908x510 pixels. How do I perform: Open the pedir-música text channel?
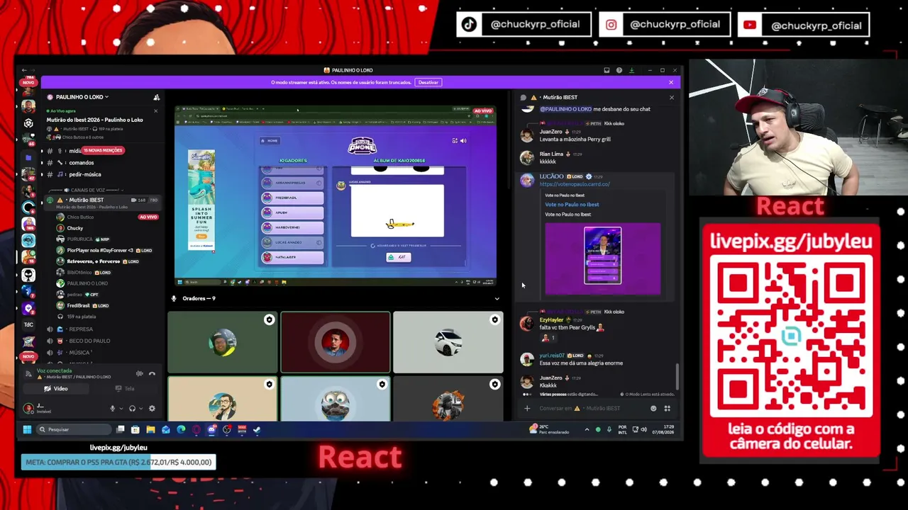85,174
